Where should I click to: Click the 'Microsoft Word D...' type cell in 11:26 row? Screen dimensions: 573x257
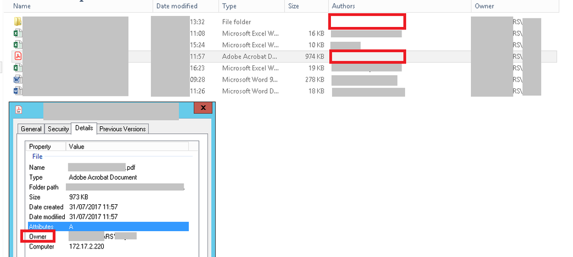(250, 91)
